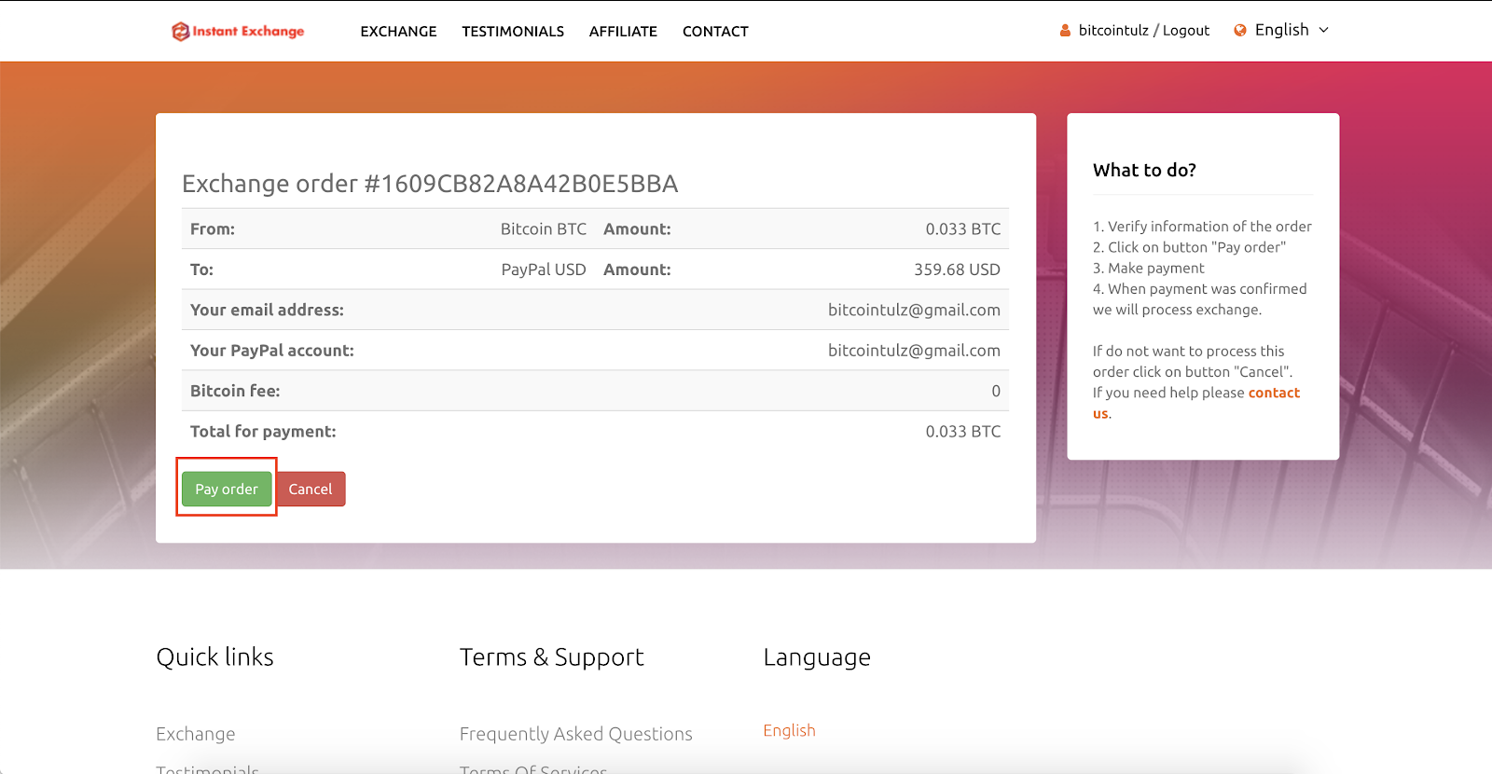
Task: Click the globe icon beside English
Action: 1240,31
